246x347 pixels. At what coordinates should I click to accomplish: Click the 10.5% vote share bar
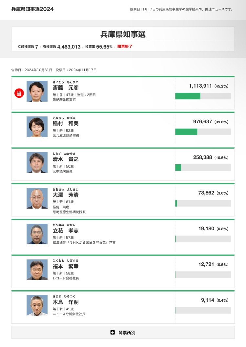pyautogui.click(x=178, y=168)
